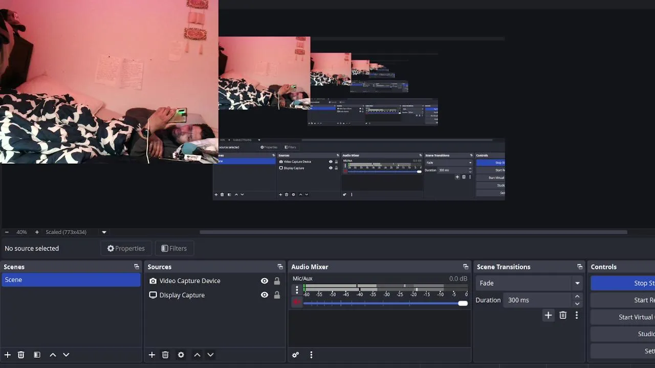Delete selected source using trash icon
The image size is (655, 368).
pos(165,355)
